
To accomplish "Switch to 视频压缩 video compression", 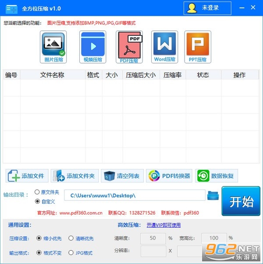I will 93,47.
